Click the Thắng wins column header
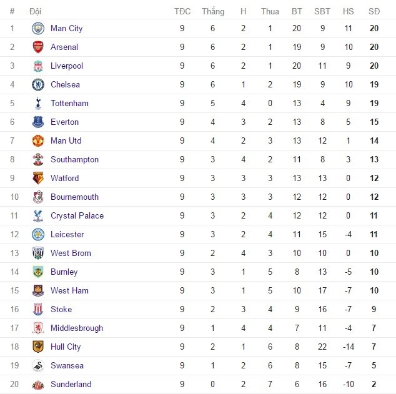The width and height of the screenshot is (396, 394). tap(213, 11)
